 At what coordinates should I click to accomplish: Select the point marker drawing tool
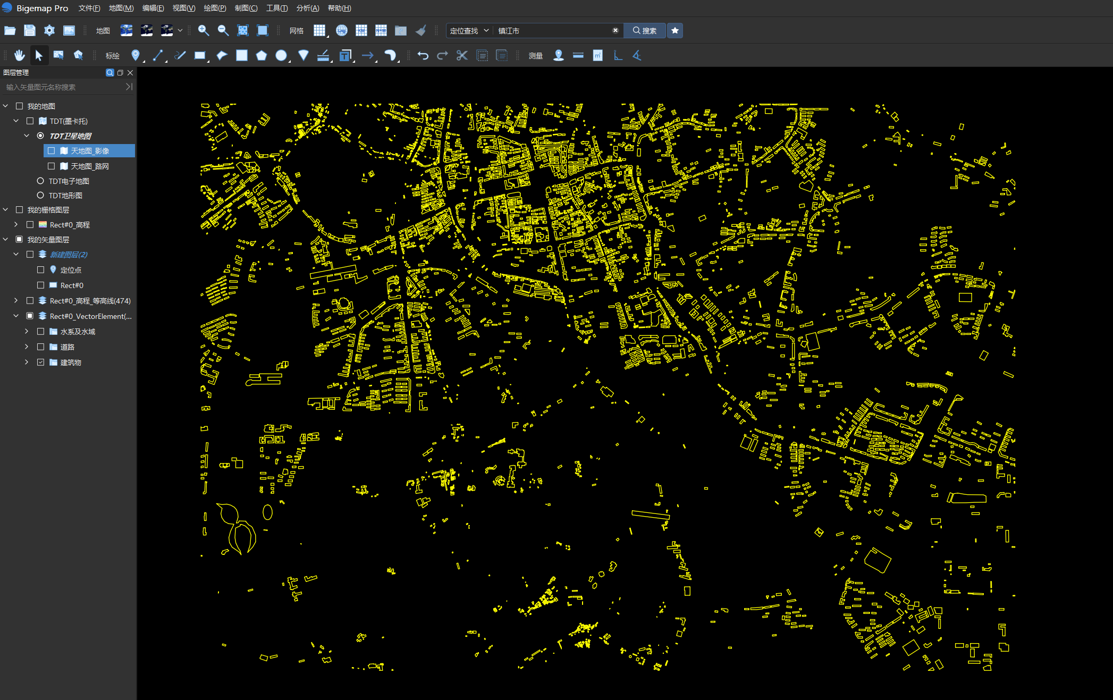[x=136, y=55]
